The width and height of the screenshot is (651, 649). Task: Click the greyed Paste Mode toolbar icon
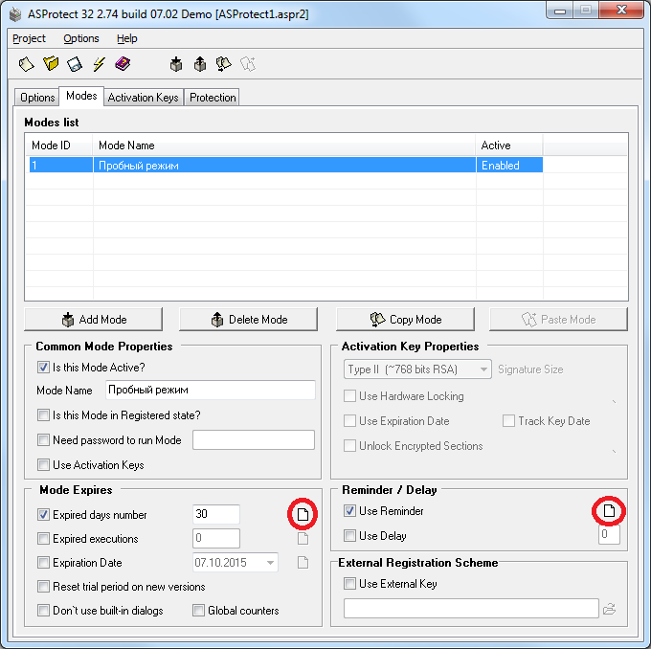pyautogui.click(x=248, y=64)
